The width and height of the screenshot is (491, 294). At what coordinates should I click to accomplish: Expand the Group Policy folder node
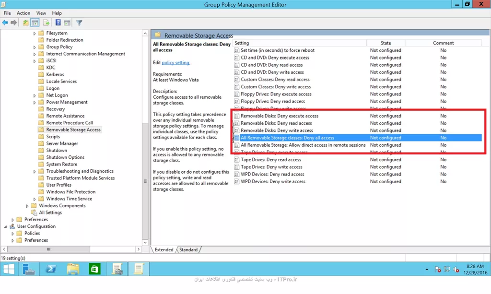35,47
